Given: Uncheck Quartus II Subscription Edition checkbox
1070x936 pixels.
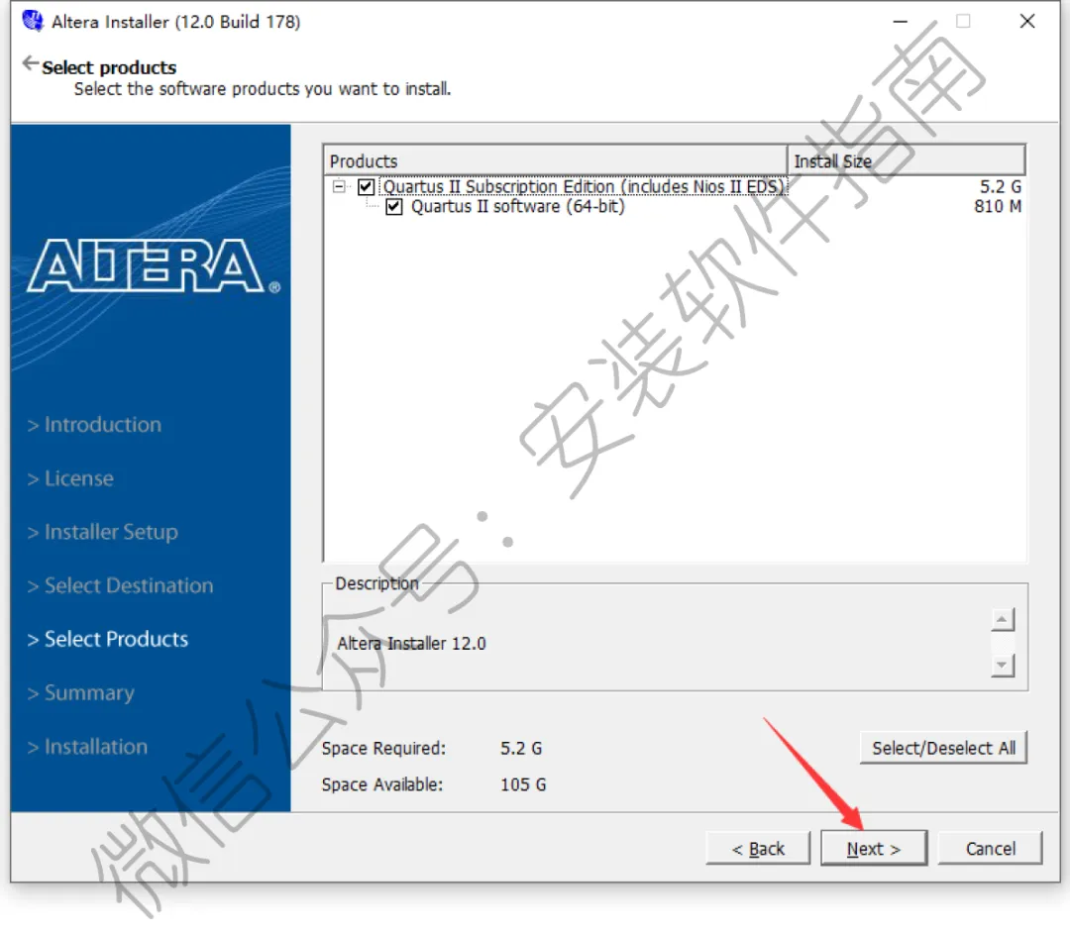Looking at the screenshot, I should (366, 186).
